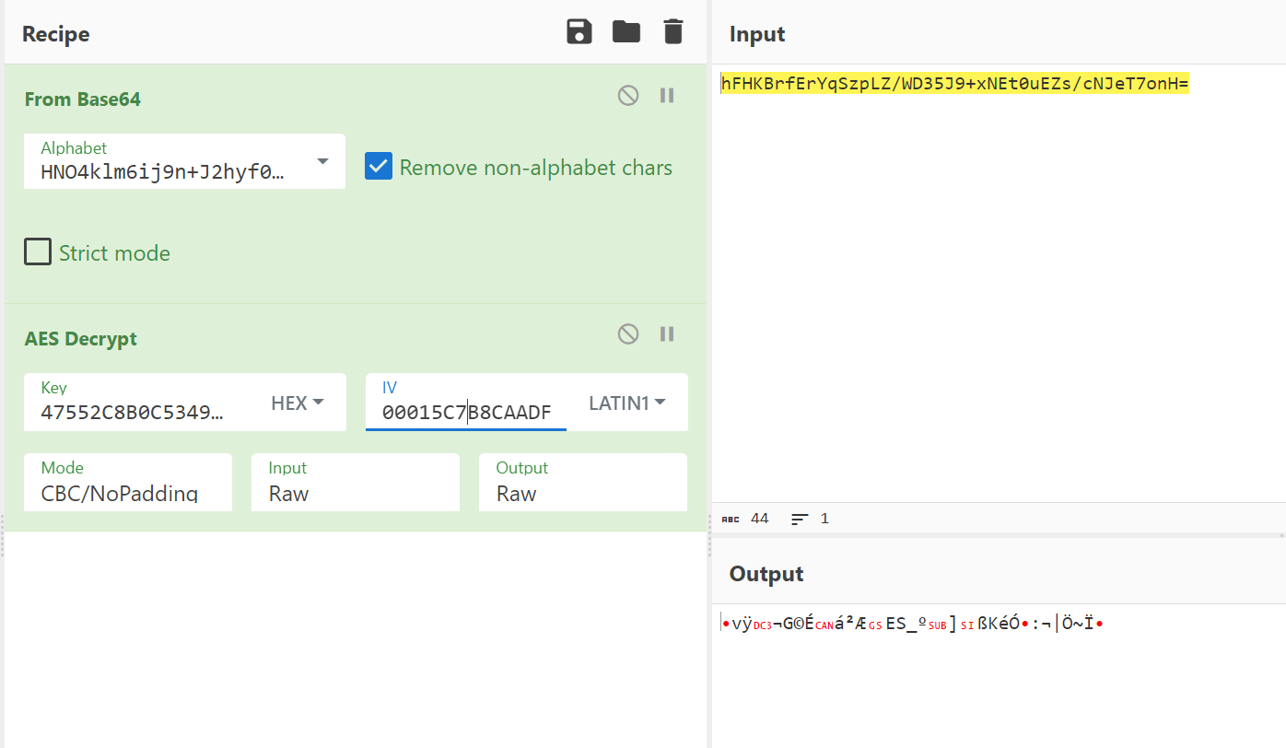Screen dimensions: 1286x748
Task: Disable the AES Decrypt operation
Action: (628, 333)
